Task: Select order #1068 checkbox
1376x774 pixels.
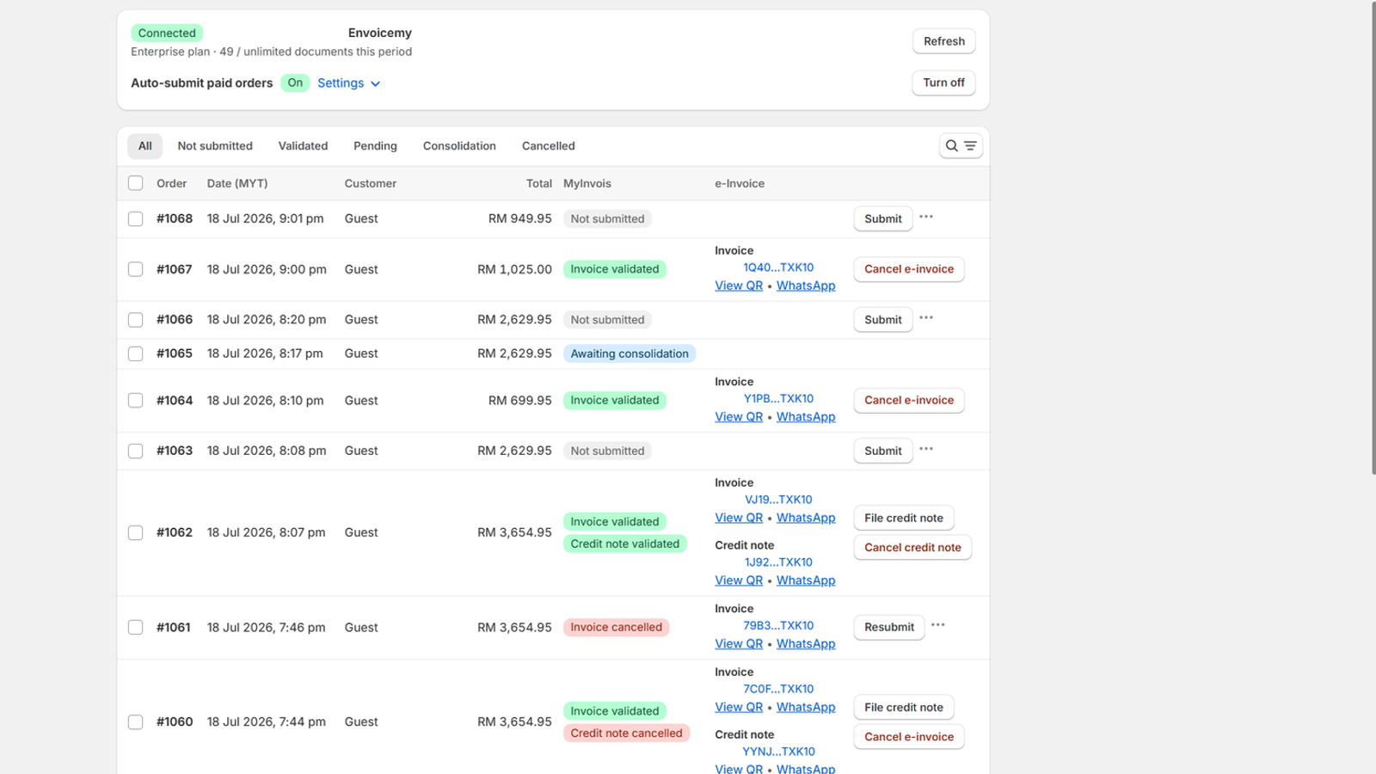Action: pyautogui.click(x=136, y=218)
